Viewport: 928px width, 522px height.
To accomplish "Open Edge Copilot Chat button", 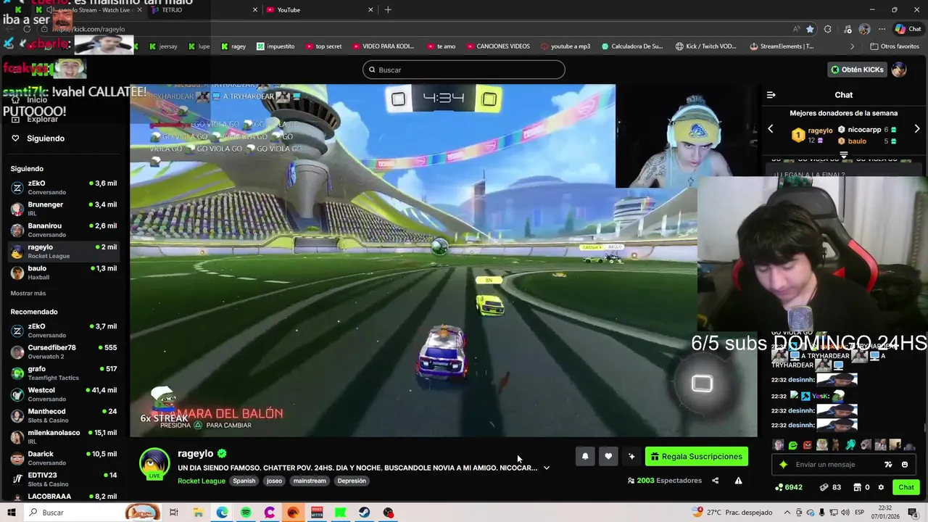I will pyautogui.click(x=908, y=29).
